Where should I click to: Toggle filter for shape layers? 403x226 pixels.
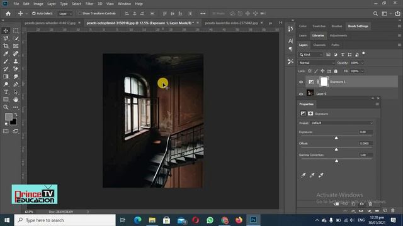pyautogui.click(x=350, y=55)
